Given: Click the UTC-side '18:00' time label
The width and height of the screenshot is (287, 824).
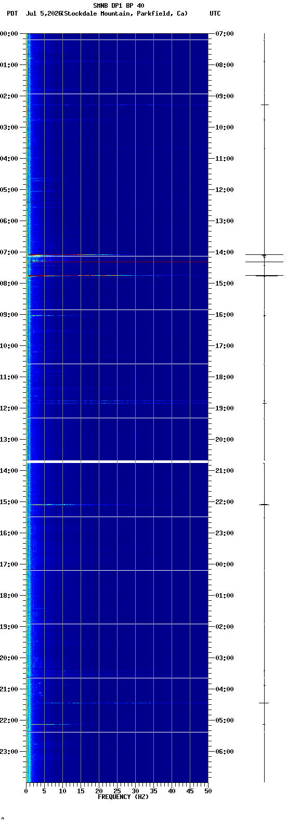Looking at the screenshot, I should point(225,377).
